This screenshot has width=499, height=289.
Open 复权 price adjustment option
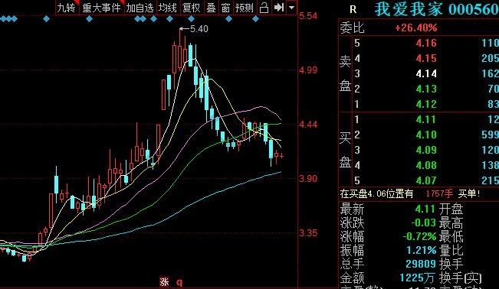click(192, 8)
